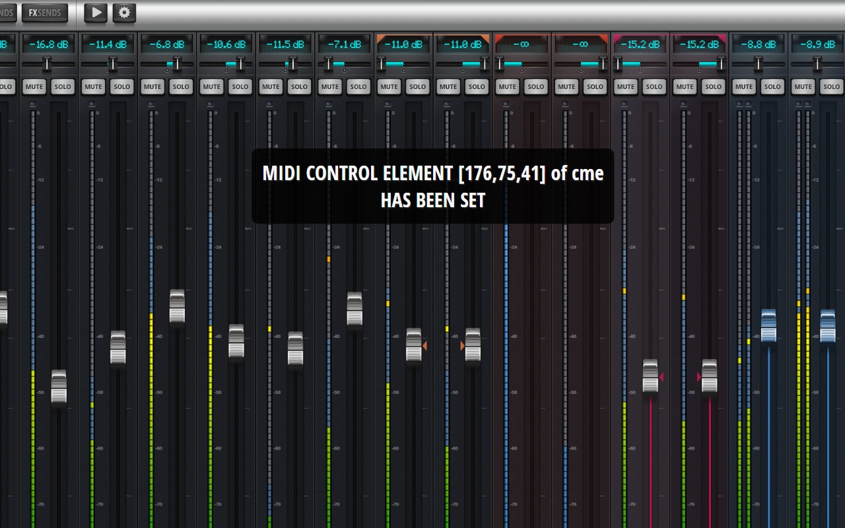Mute the -11.5 dB channel

(271, 86)
